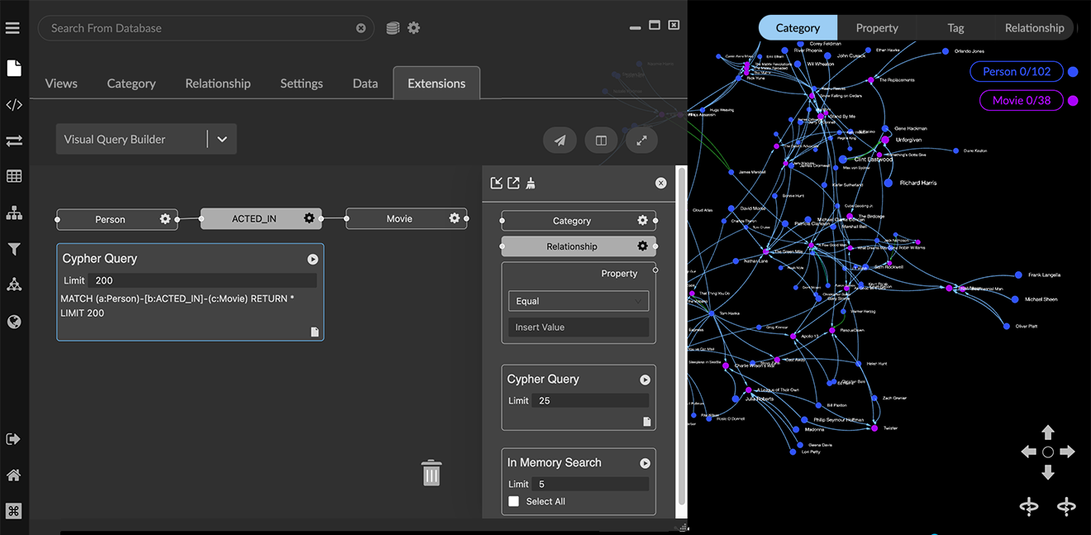Screen dimensions: 1091x535
Task: Switch to the Settings tab
Action: pos(301,84)
